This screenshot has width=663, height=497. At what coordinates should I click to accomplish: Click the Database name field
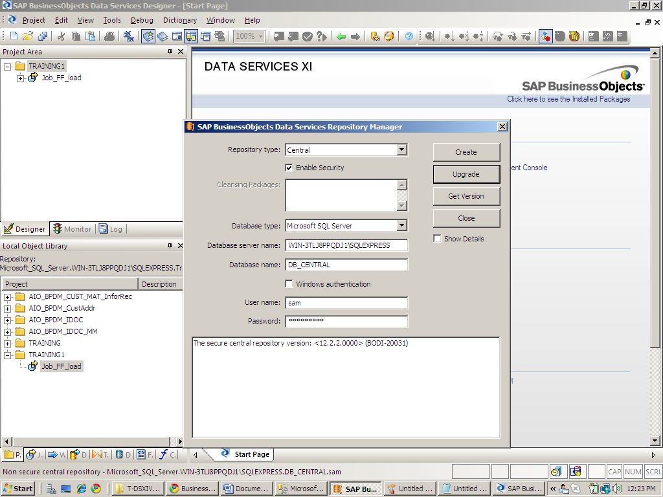coord(347,265)
